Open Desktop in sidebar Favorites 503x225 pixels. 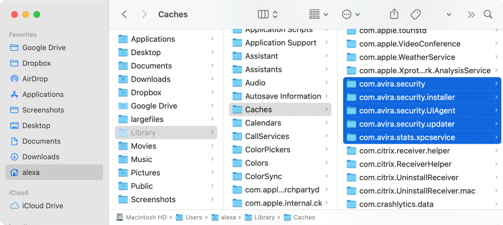pos(54,126)
